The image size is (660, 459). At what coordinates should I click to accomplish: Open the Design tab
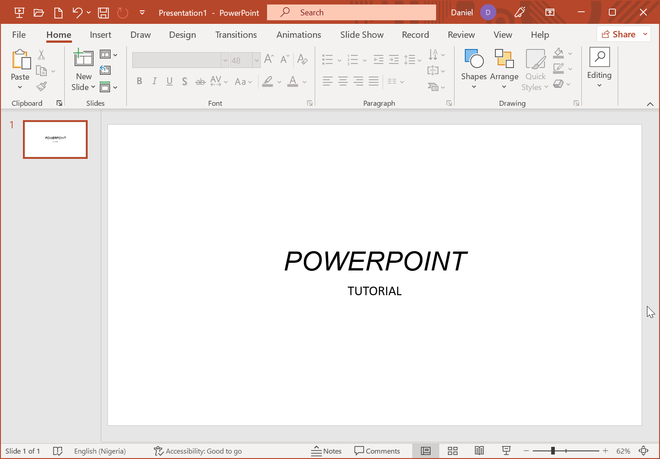[182, 35]
